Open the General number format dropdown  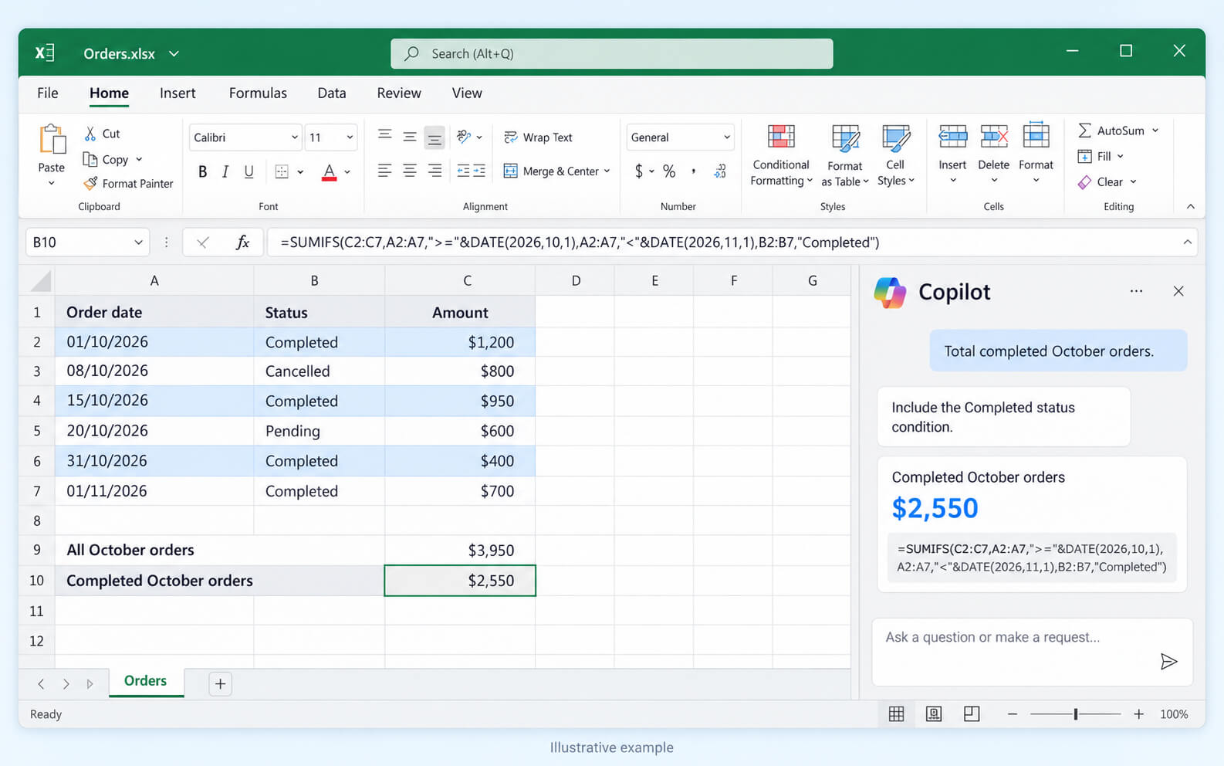coord(726,137)
